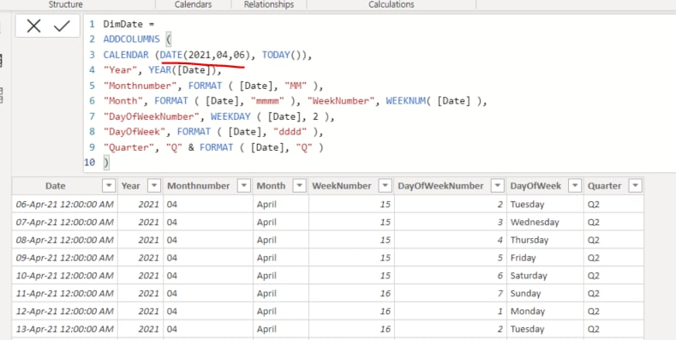The height and width of the screenshot is (340, 676).
Task: Select cell 08-Apr-21 12:00:00 AM
Action: pos(64,240)
